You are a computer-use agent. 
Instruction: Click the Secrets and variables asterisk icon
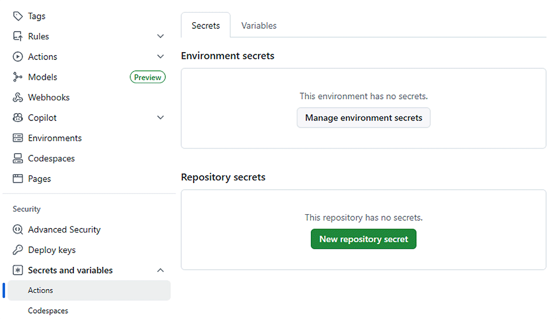(x=18, y=270)
